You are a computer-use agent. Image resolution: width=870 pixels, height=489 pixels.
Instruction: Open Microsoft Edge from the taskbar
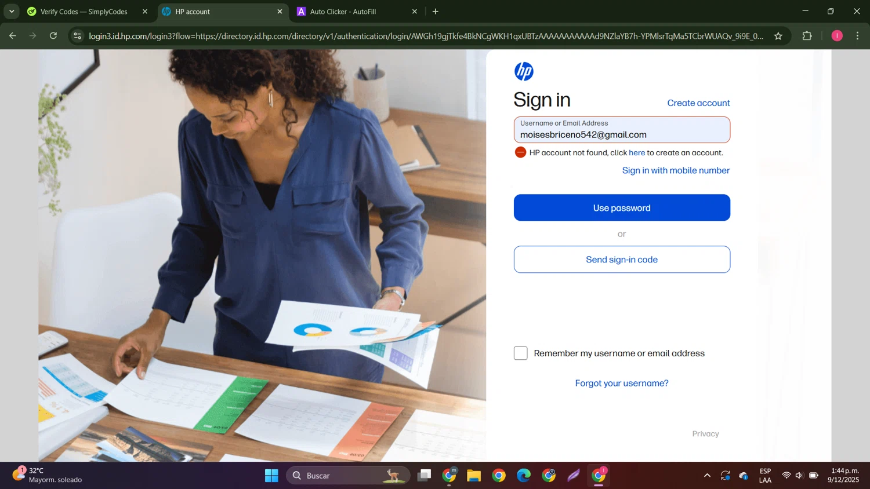[x=524, y=476]
